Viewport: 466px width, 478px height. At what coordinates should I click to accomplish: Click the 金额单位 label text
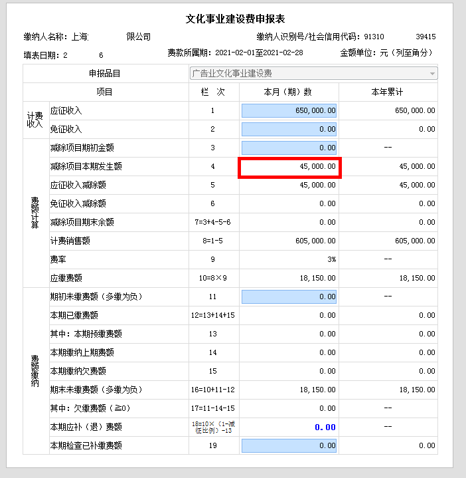coord(386,53)
